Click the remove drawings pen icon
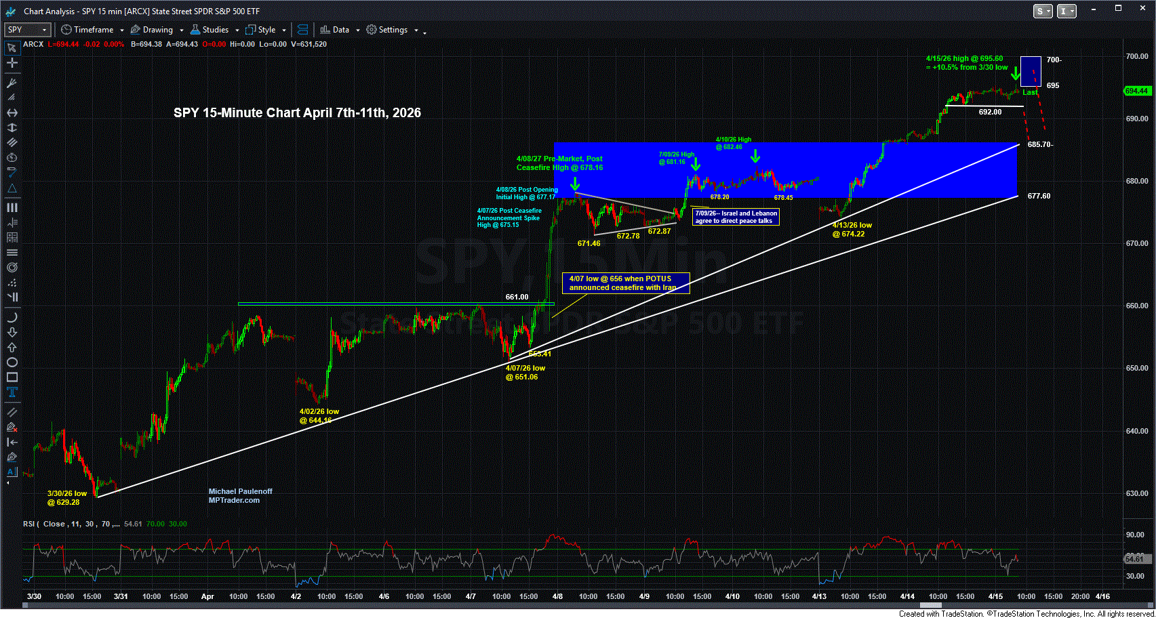Image resolution: width=1156 pixels, height=618 pixels. pos(12,427)
